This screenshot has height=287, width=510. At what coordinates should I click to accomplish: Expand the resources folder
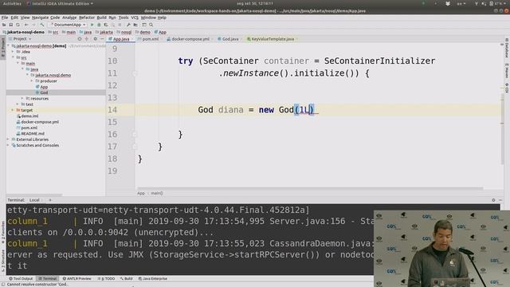tap(22, 98)
